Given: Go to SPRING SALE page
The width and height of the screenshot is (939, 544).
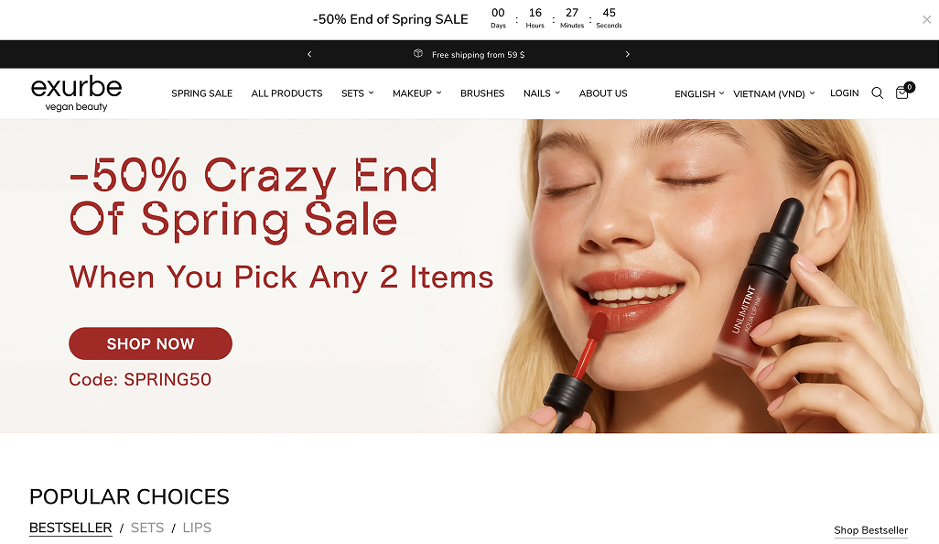Looking at the screenshot, I should click(202, 93).
